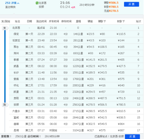Select the 贵阳 station row
Viewport: 144px width, 139px height.
[76, 98]
